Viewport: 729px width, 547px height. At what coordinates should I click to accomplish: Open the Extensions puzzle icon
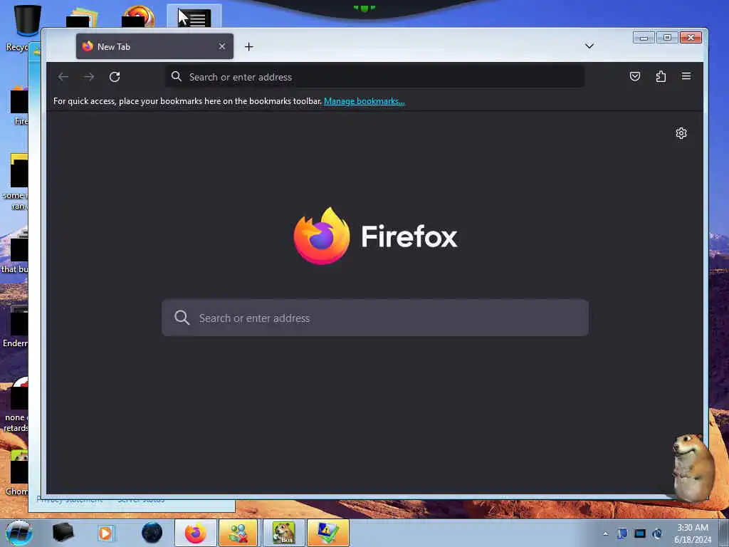(x=661, y=76)
